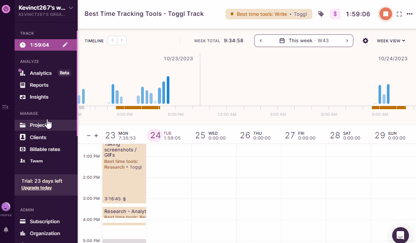The image size is (416, 243).
Task: Click the Upgrade today link
Action: (x=36, y=188)
